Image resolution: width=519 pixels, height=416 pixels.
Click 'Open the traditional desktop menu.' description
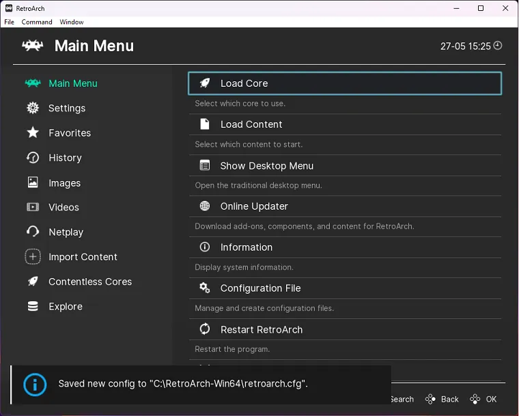point(258,185)
